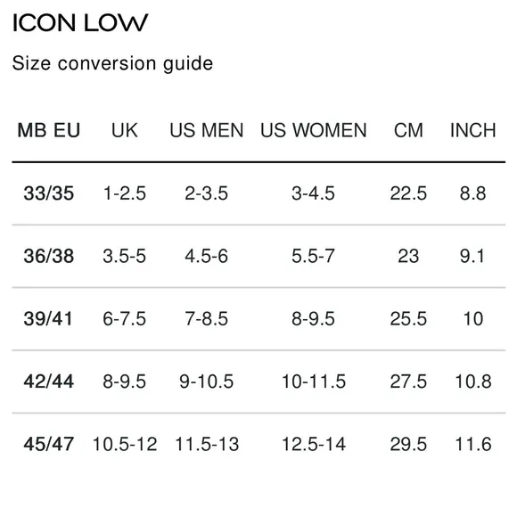Viewport: 517px width, 517px height.
Task: Click US WOMEN value 8-9.5
Action: pos(313,318)
